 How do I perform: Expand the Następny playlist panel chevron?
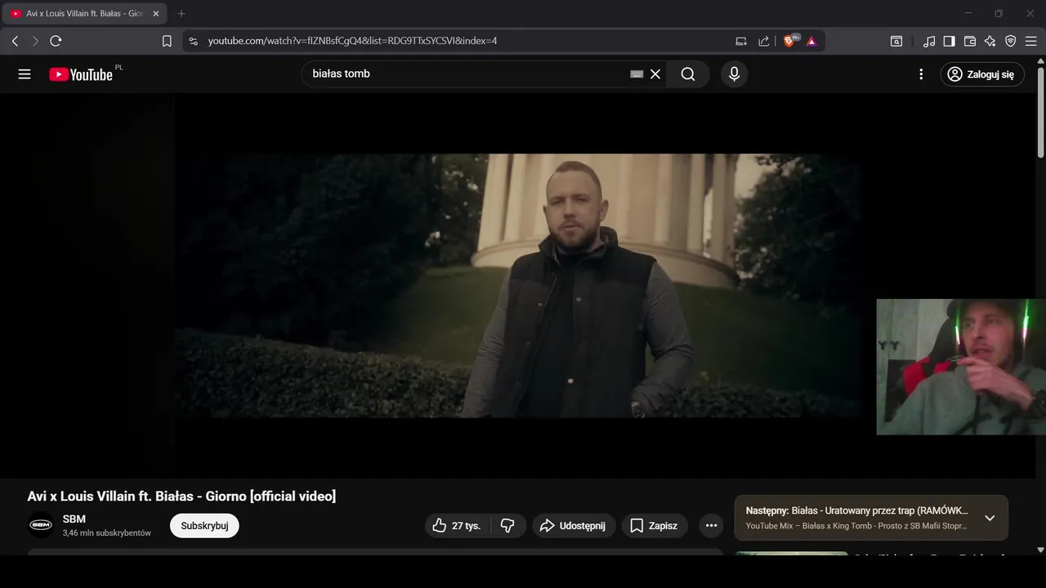[990, 518]
